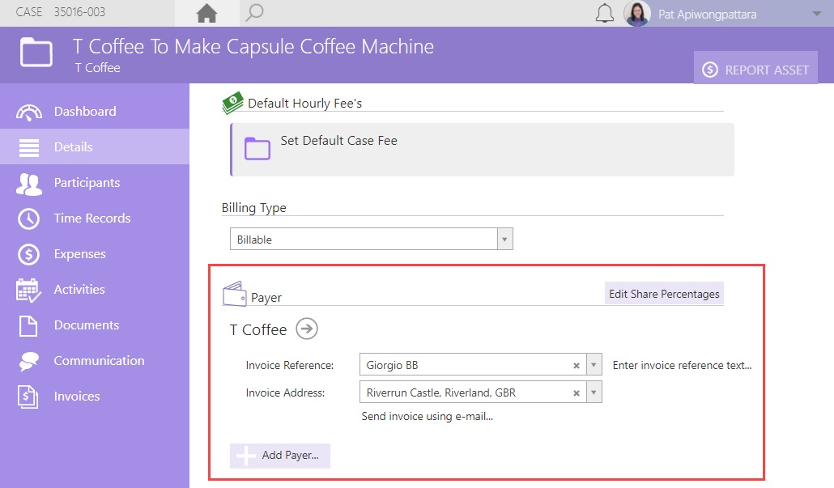Click the plus icon on Add Payer
The height and width of the screenshot is (488, 834).
245,456
